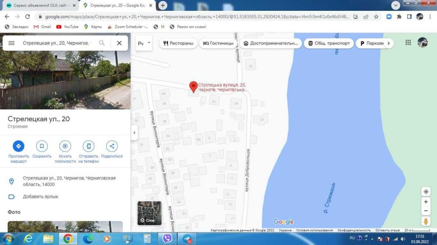
Task: Click the my location button
Action: [426, 192]
